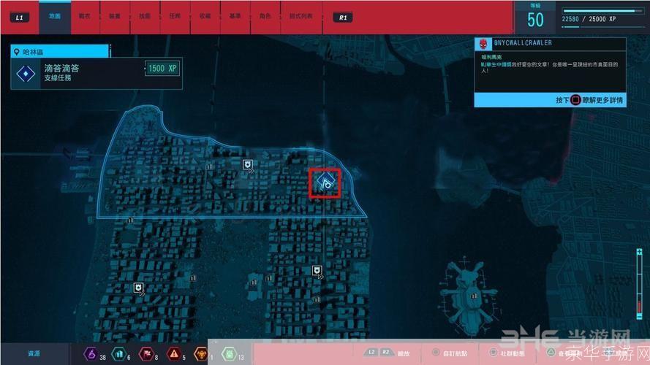Open the 戰衣 suits tab
This screenshot has width=650, height=365.
[x=85, y=17]
